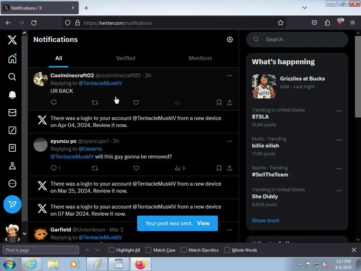This screenshot has width=361, height=271.
Task: Open the @Dexerto mention link
Action: [x=90, y=149]
